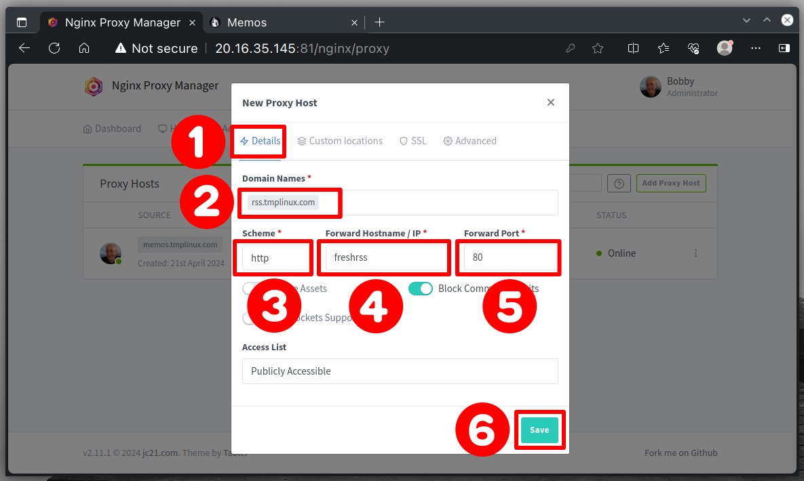Open the browser home page
Screen dimensions: 804x481
click(84, 48)
